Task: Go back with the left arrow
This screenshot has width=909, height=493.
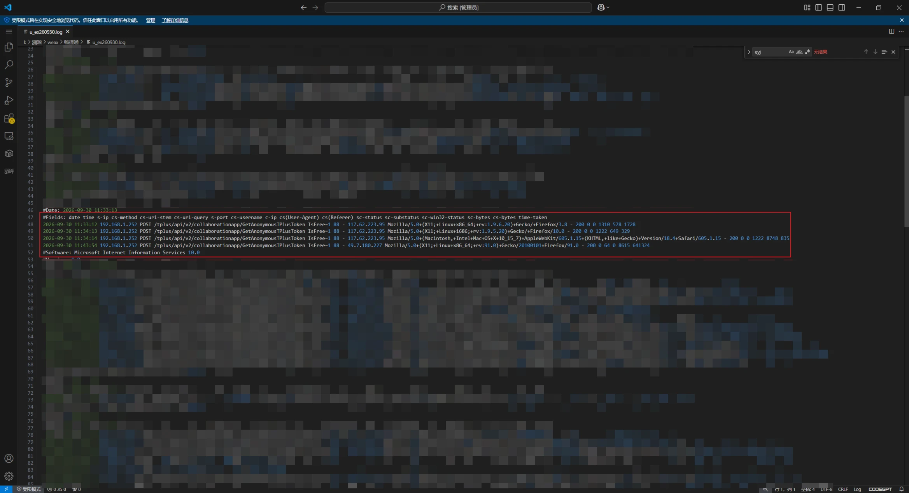Action: [303, 7]
